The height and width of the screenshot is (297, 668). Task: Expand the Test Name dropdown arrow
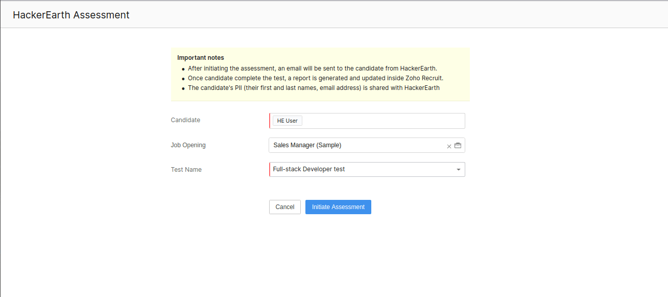pos(458,170)
